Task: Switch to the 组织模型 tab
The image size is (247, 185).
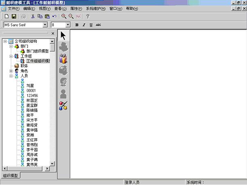Action: 11,175
